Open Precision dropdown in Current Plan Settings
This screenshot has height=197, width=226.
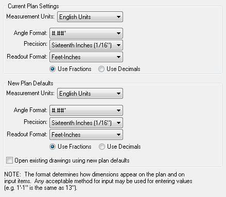pyautogui.click(x=86, y=45)
